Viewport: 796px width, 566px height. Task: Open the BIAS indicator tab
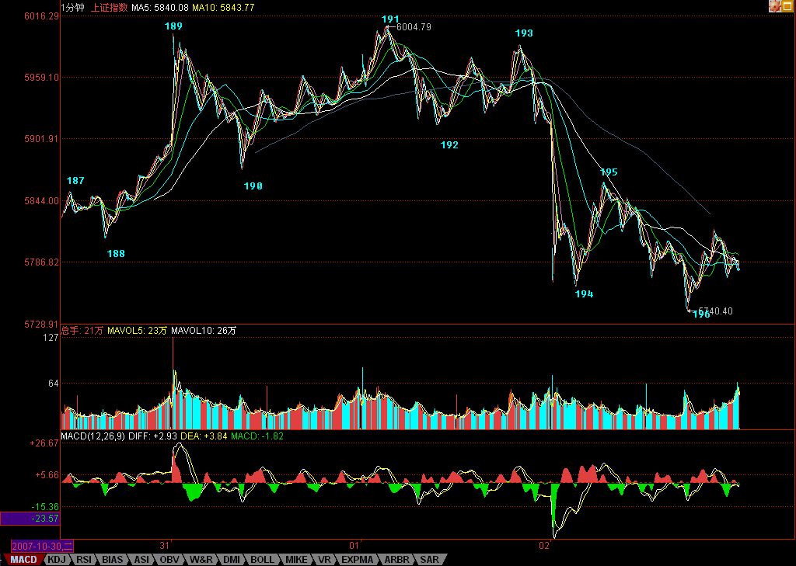tap(113, 559)
